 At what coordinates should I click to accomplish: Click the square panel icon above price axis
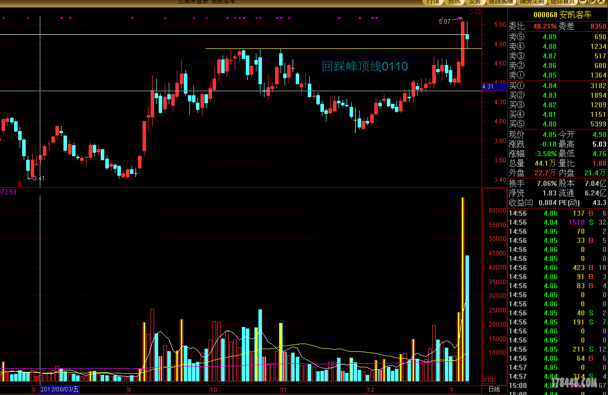click(478, 11)
